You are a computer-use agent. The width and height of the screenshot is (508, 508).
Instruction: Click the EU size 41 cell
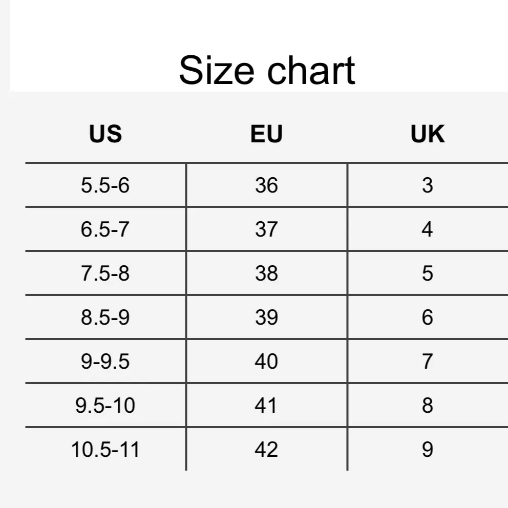click(x=266, y=406)
